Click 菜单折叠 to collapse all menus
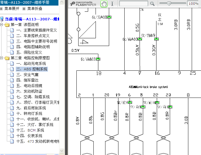Screen dimensions: 201x155 pyautogui.click(x=35, y=9)
